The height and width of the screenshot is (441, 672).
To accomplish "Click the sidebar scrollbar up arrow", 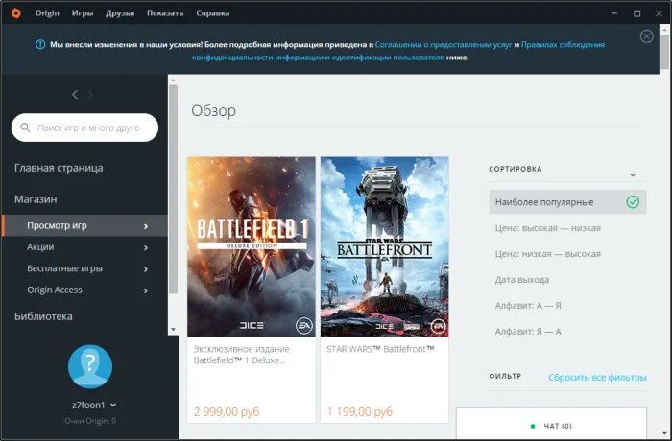I will (x=173, y=81).
